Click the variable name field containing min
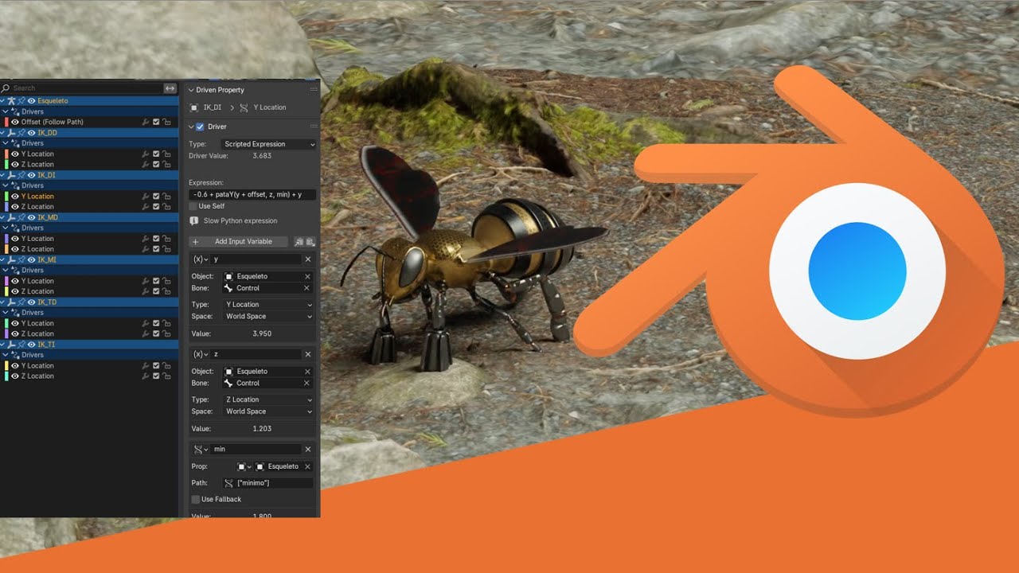The image size is (1019, 573). click(x=256, y=449)
